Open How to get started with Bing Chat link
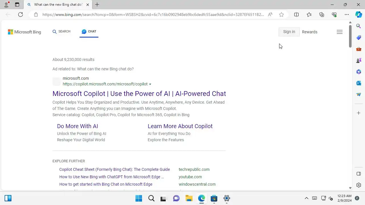The width and height of the screenshot is (365, 205). (106, 184)
